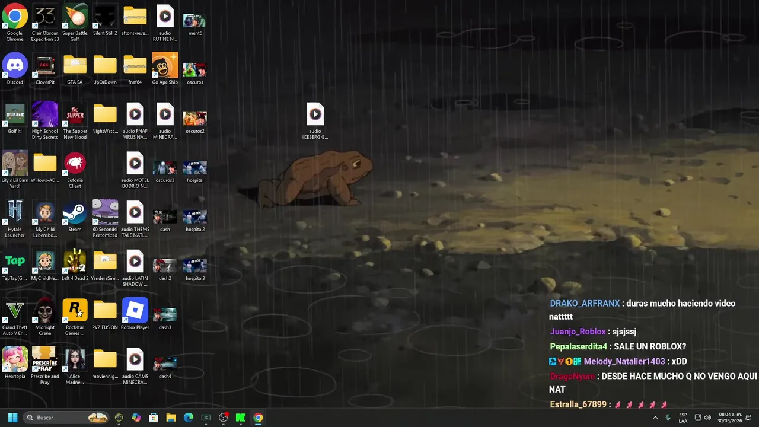The image size is (759, 427).
Task: Click the Buscar taskbar search box
Action: coord(67,418)
